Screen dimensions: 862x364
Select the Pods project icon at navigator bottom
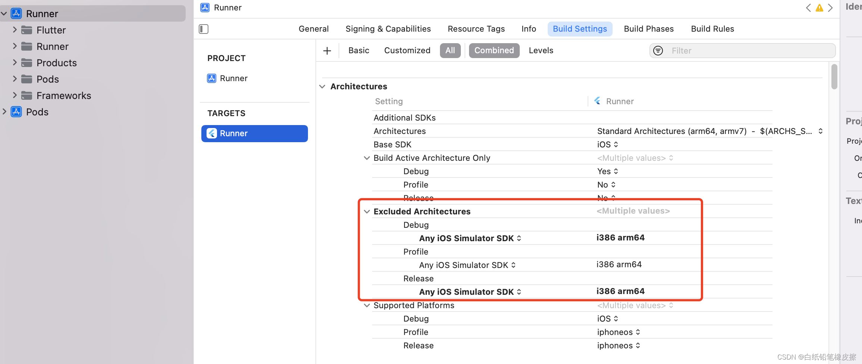point(16,112)
